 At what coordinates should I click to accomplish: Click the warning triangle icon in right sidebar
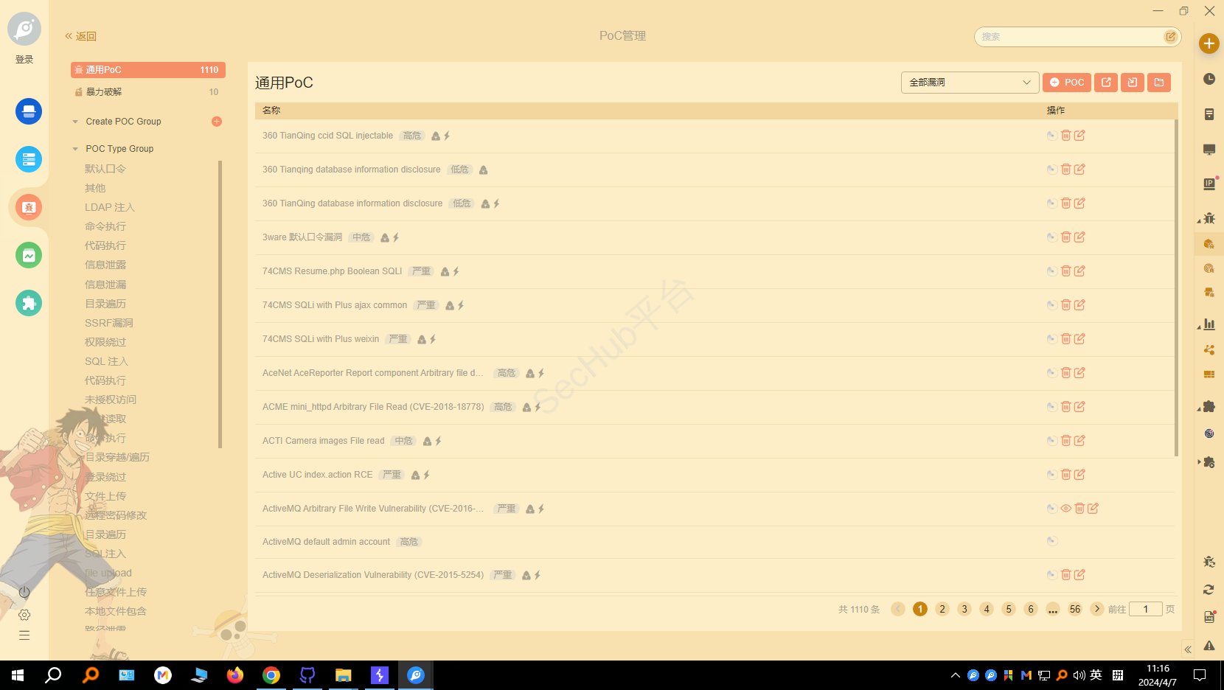1209,646
